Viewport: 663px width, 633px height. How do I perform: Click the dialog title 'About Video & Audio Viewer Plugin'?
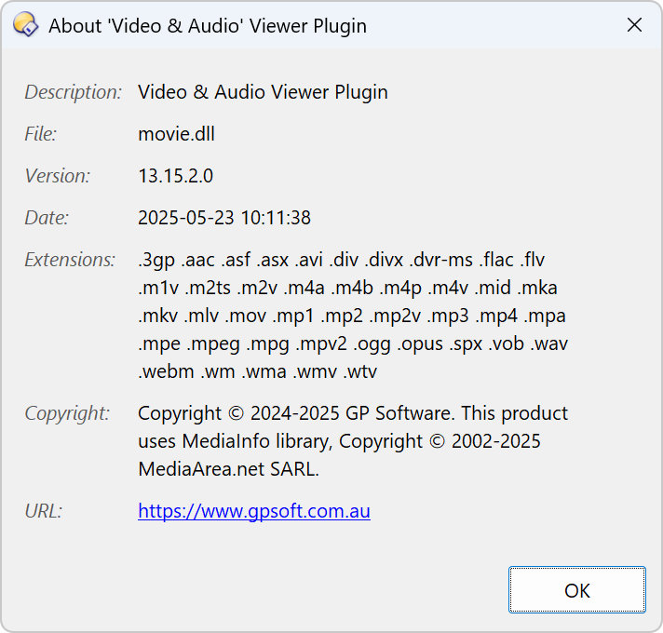pyautogui.click(x=208, y=26)
